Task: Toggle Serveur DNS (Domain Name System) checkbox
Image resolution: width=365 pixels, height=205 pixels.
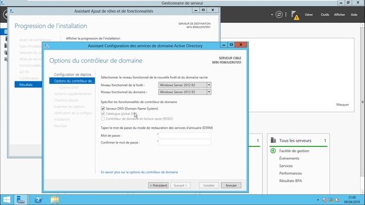Action: point(103,109)
